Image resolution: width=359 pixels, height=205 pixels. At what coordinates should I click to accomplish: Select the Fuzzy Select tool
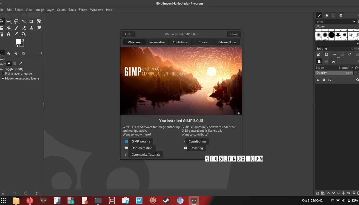(x=24, y=22)
